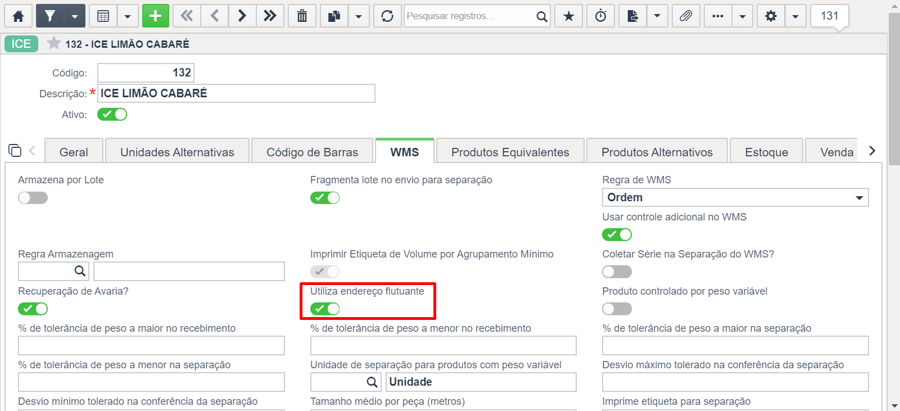Toggle Imprimir Etiqueta de Volume por Agrupamento Mínimo
Viewport: 900px width, 411px height.
pyautogui.click(x=325, y=272)
